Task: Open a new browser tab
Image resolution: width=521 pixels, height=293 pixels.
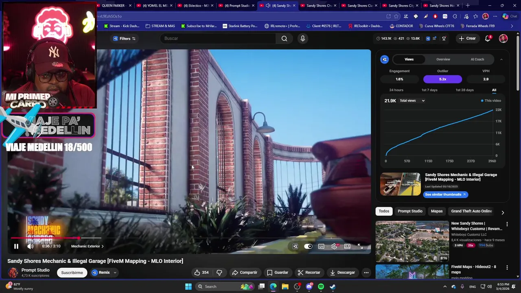Action: pos(468,6)
